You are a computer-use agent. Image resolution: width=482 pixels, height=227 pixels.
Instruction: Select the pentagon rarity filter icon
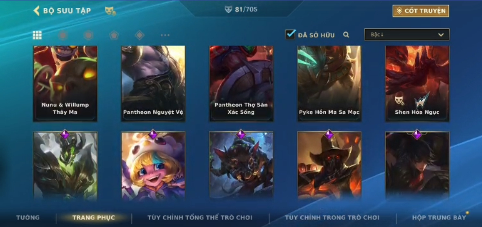(x=114, y=35)
